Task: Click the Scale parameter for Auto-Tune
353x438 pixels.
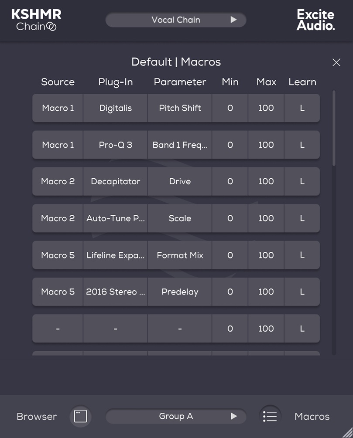Action: click(179, 218)
